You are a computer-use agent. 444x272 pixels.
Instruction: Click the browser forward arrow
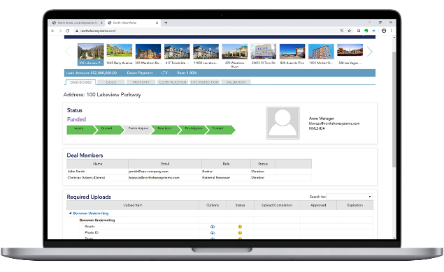pos(60,31)
